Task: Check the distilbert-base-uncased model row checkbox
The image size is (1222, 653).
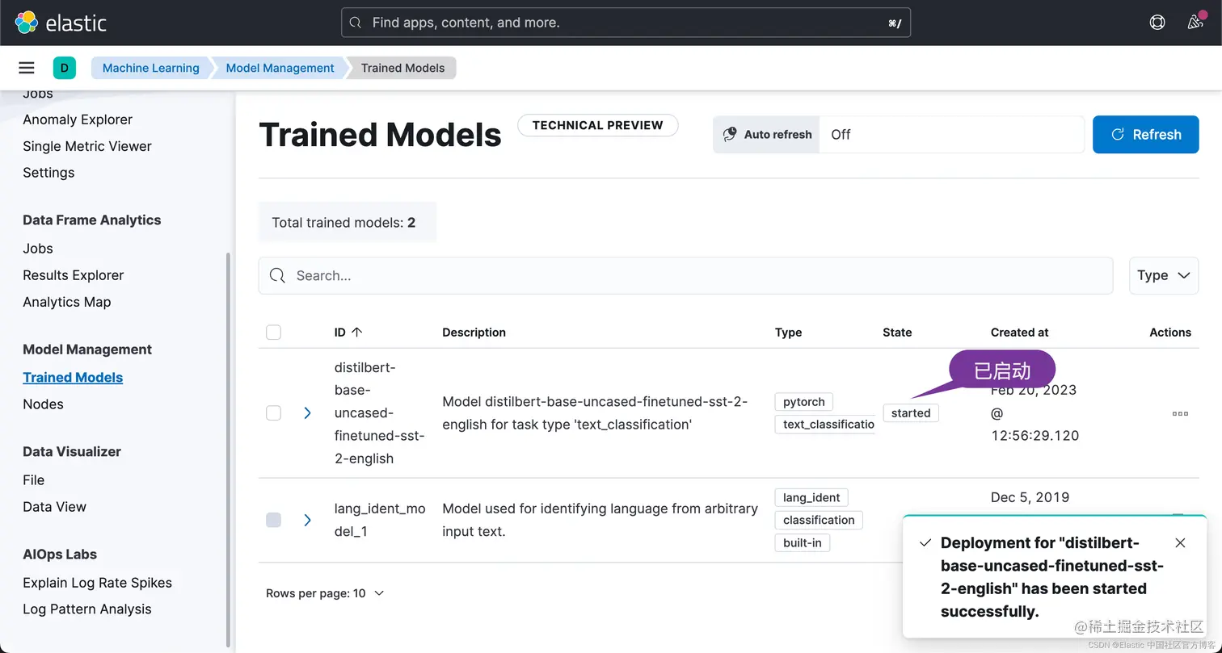Action: 273,413
